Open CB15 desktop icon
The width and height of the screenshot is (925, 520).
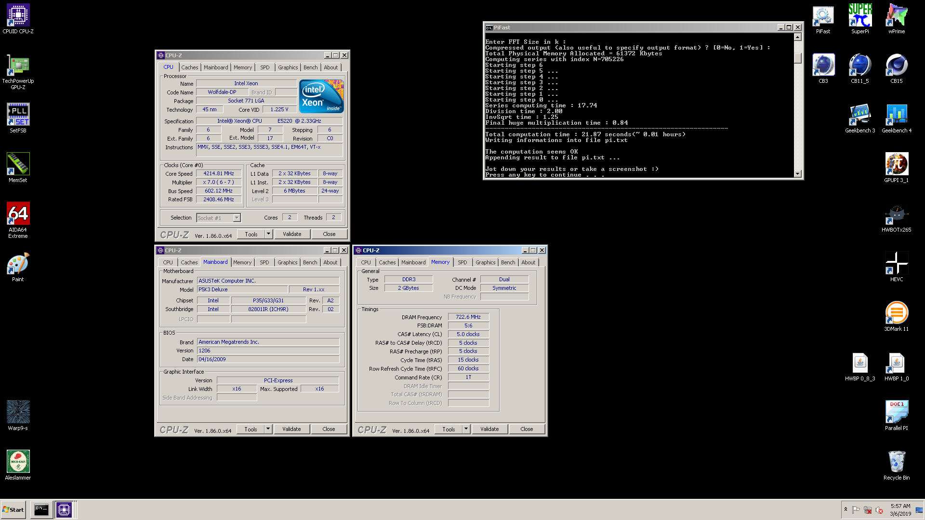tap(897, 69)
